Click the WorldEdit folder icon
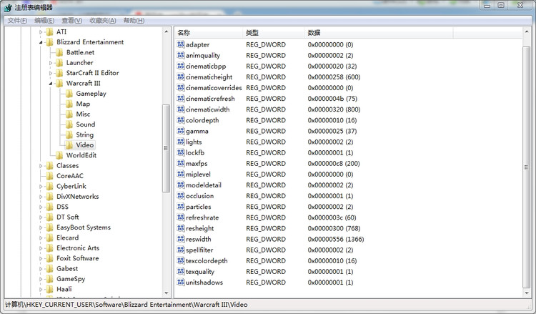The width and height of the screenshot is (536, 314). pos(59,155)
